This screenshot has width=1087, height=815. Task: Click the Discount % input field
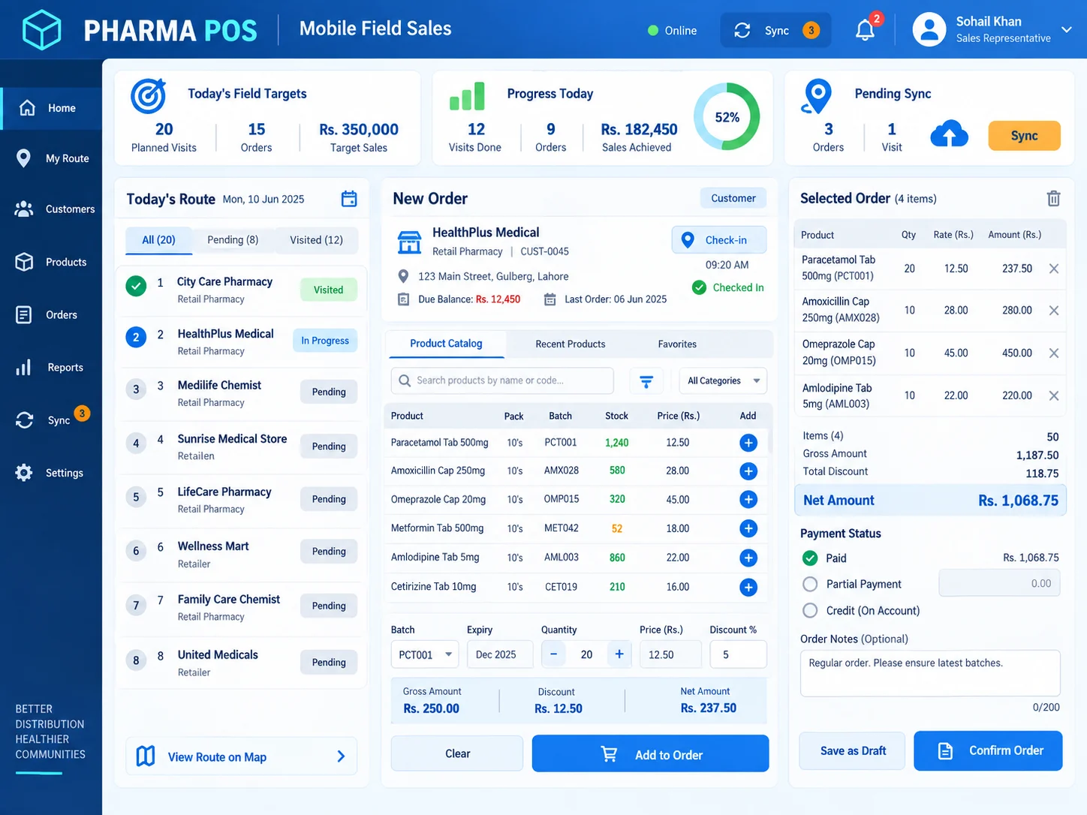click(x=739, y=654)
